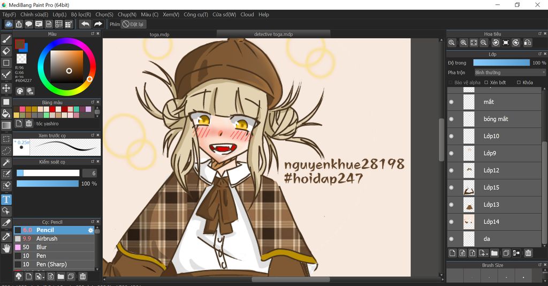
Task: Click the Đặt lại reset button
Action: click(x=133, y=24)
